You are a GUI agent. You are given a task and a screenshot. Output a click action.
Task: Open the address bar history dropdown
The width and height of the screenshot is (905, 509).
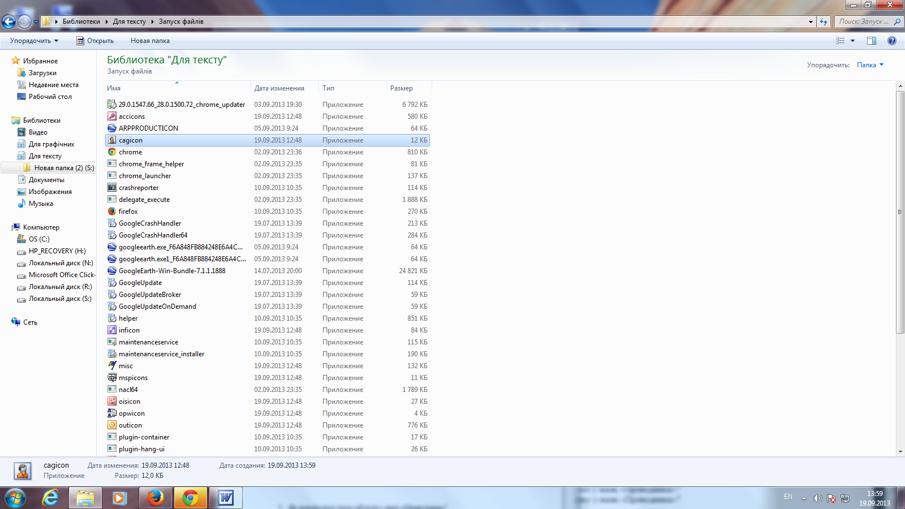[811, 21]
